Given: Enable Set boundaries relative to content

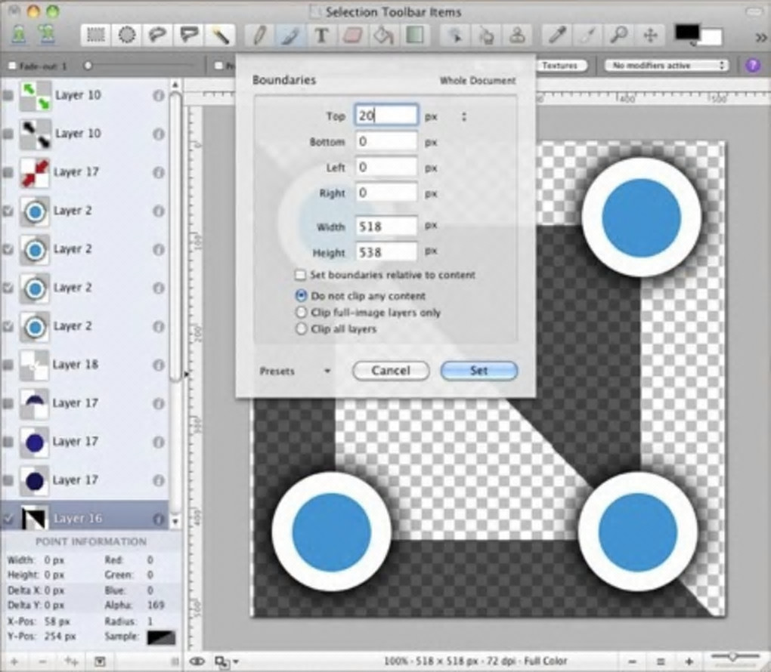Looking at the screenshot, I should [300, 275].
